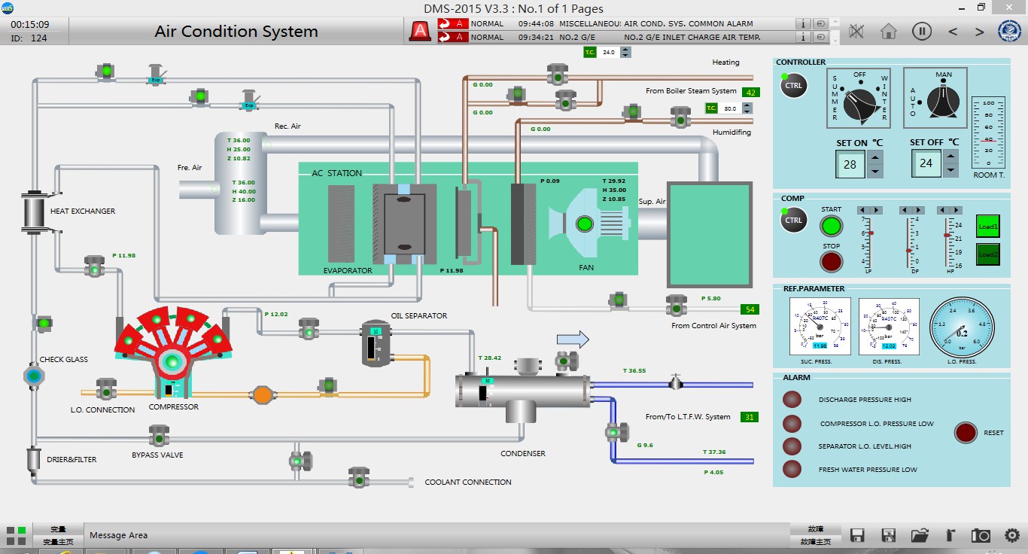Viewport: 1028px width, 554px height.
Task: Decrease the SET ON temperature
Action: pos(874,171)
